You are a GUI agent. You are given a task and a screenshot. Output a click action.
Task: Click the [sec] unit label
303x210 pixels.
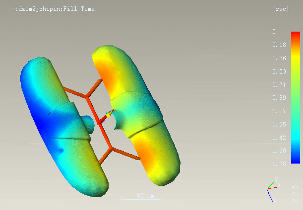(281, 9)
